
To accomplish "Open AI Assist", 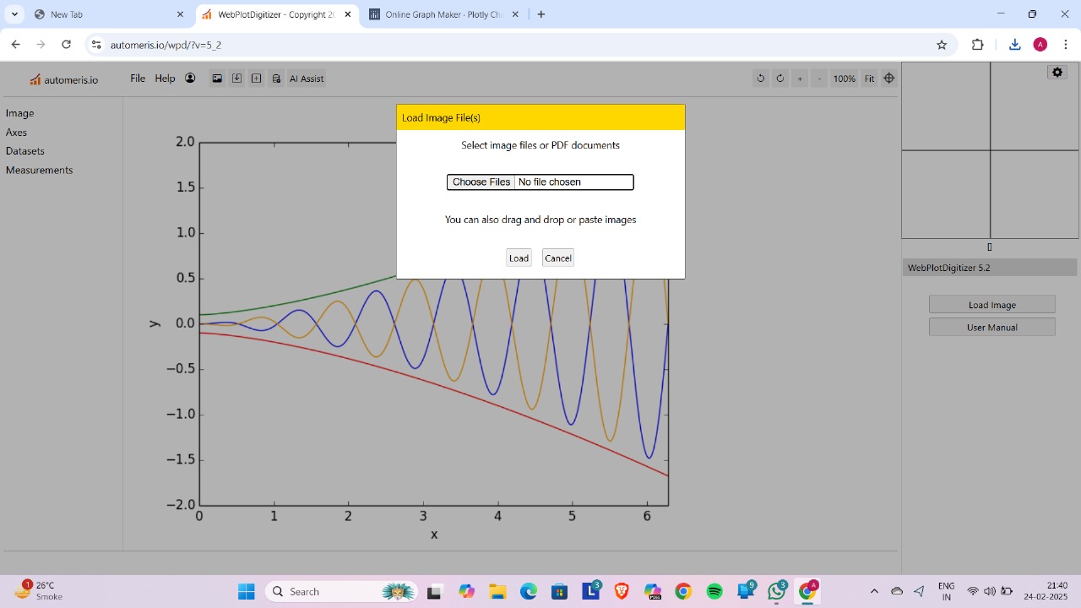I will click(306, 78).
